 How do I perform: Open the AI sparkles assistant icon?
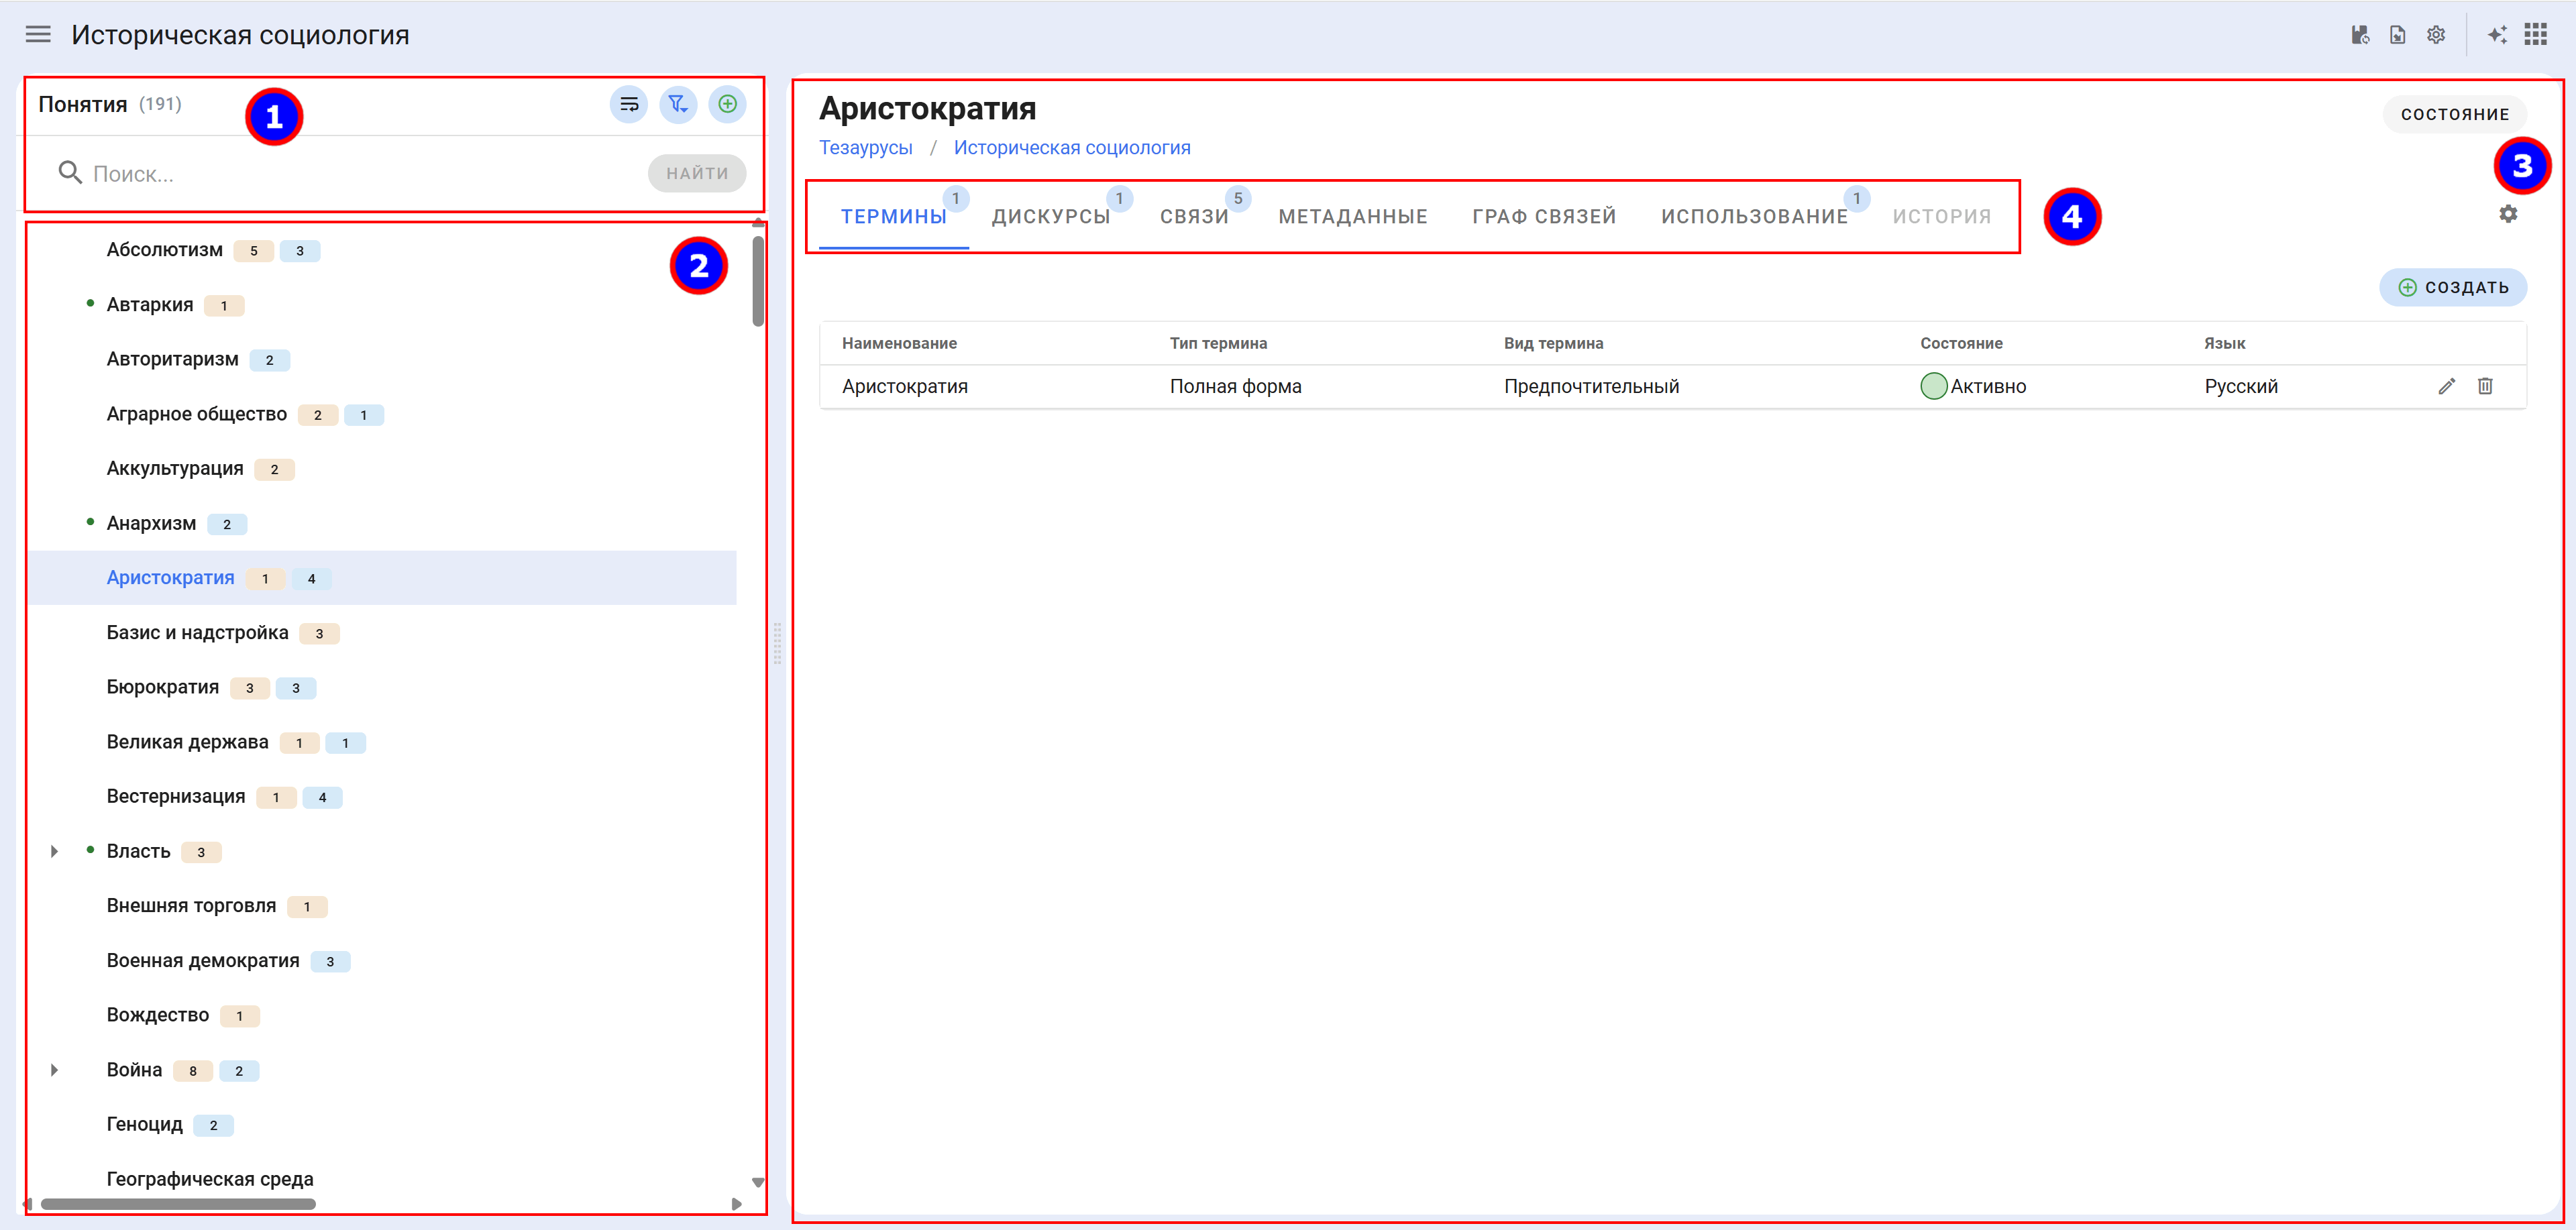pyautogui.click(x=2497, y=35)
